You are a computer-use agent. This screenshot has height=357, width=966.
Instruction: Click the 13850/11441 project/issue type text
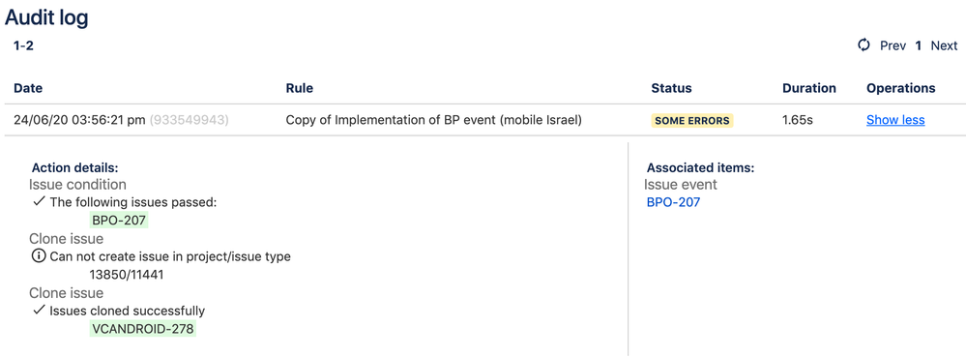click(x=127, y=275)
